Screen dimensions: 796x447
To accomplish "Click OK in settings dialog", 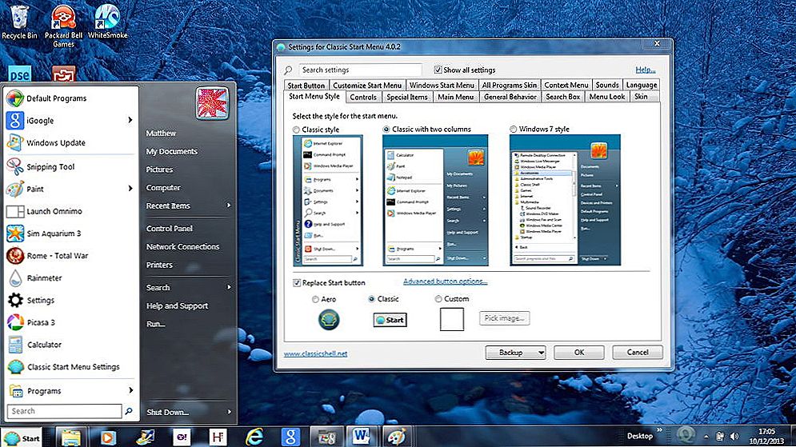I will [x=578, y=352].
